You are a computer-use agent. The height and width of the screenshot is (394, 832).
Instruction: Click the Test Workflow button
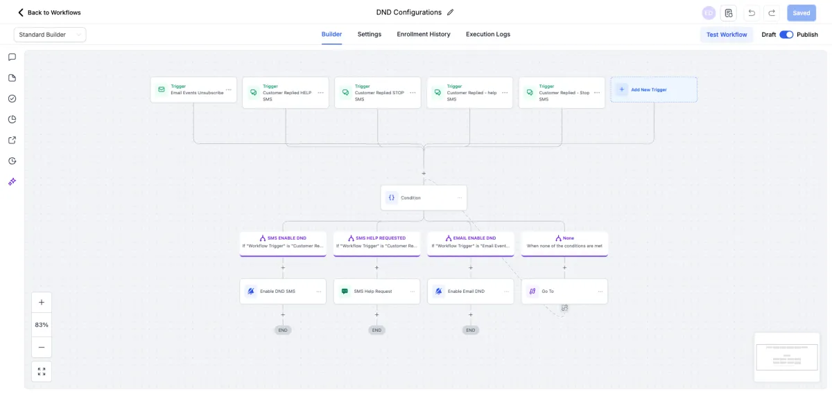pos(727,35)
